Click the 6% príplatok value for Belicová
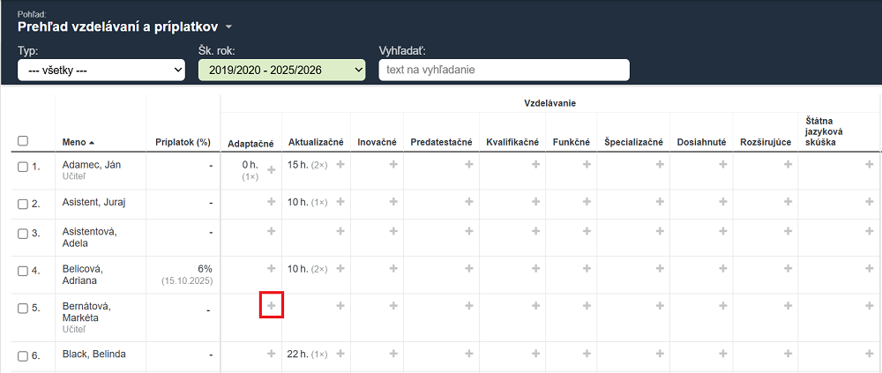This screenshot has width=882, height=373. (x=205, y=268)
